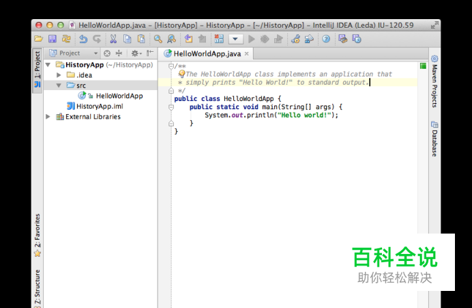This screenshot has width=472, height=308.
Task: Select HelloWorldApp class in the project tree
Action: tap(110, 96)
